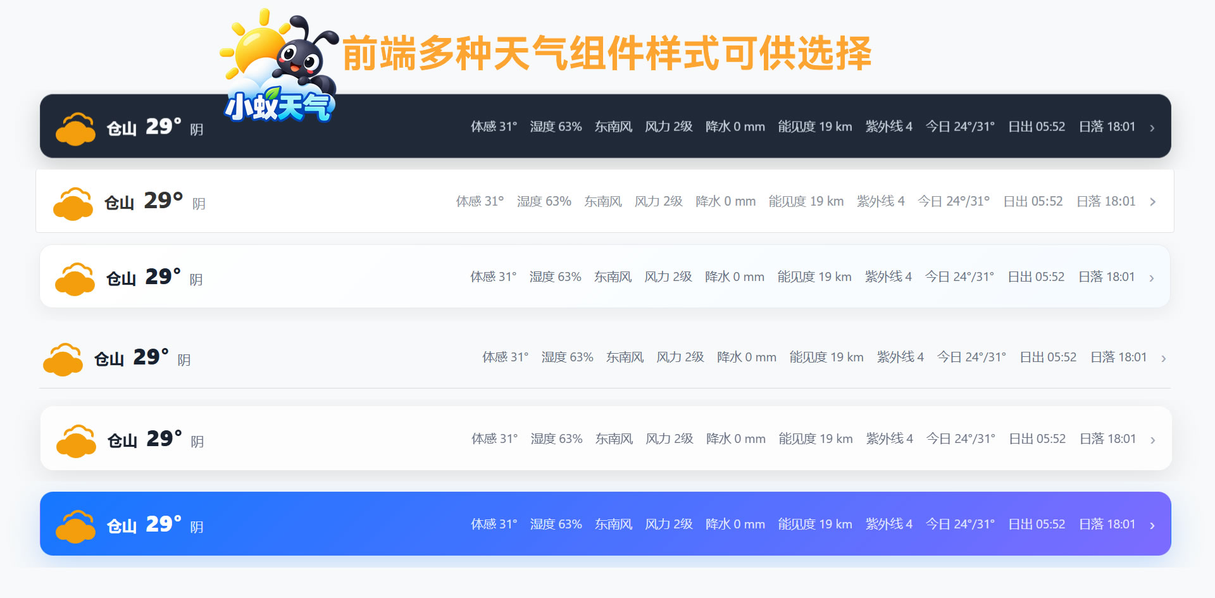Open details via the dark navy bar's chevron arrow
The height and width of the screenshot is (598, 1215).
[1152, 128]
